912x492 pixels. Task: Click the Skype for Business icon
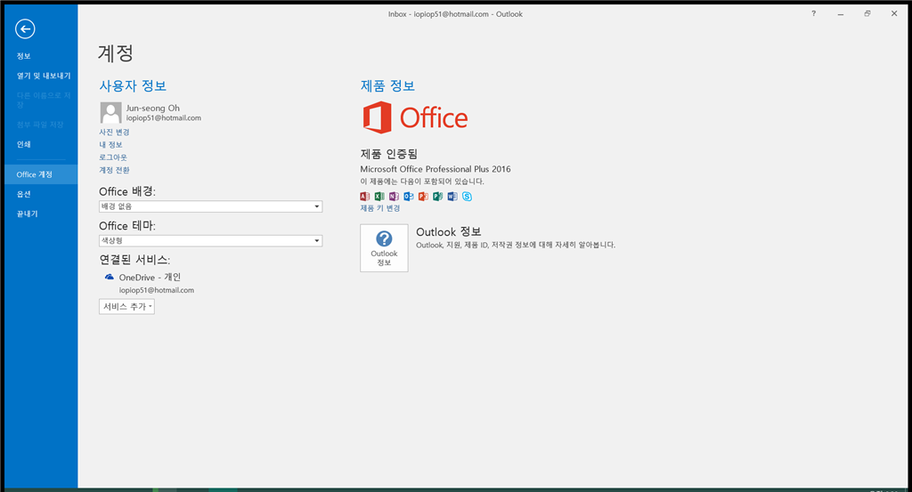pyautogui.click(x=467, y=197)
